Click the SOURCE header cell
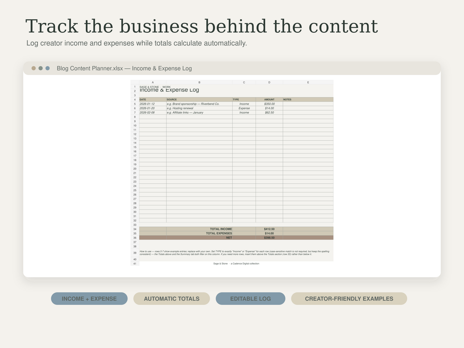464x348 pixels. [x=199, y=100]
